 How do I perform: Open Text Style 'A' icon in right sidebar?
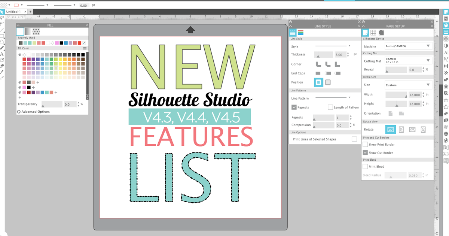(446, 52)
